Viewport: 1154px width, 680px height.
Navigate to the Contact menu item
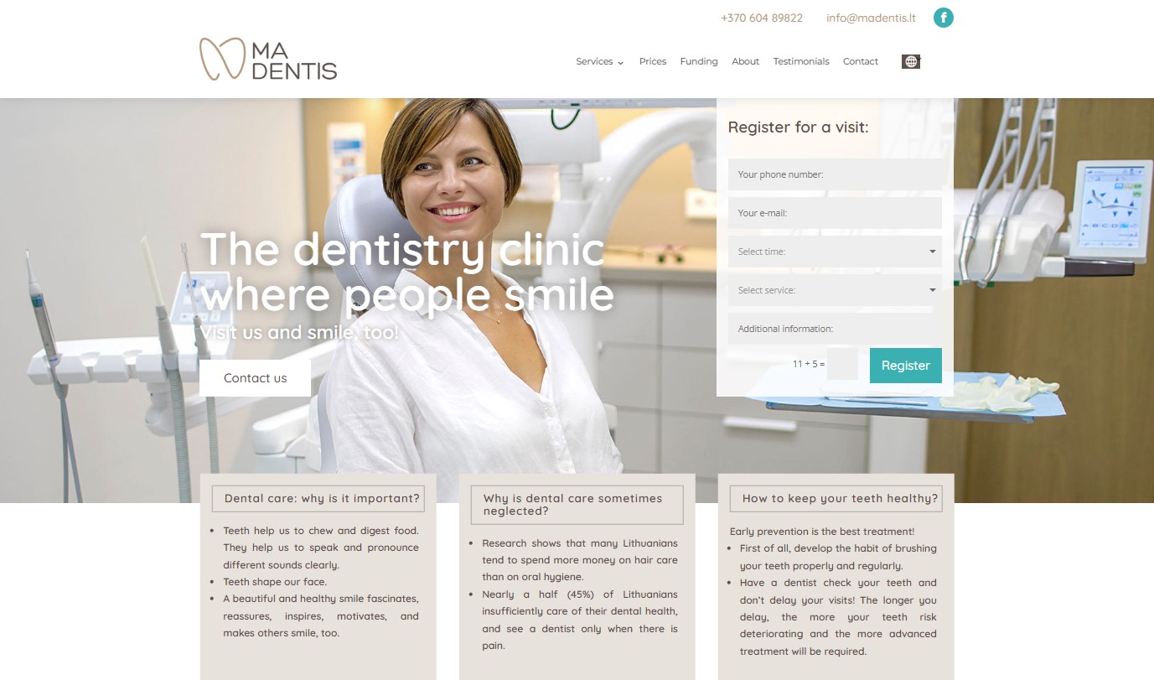[x=861, y=61]
